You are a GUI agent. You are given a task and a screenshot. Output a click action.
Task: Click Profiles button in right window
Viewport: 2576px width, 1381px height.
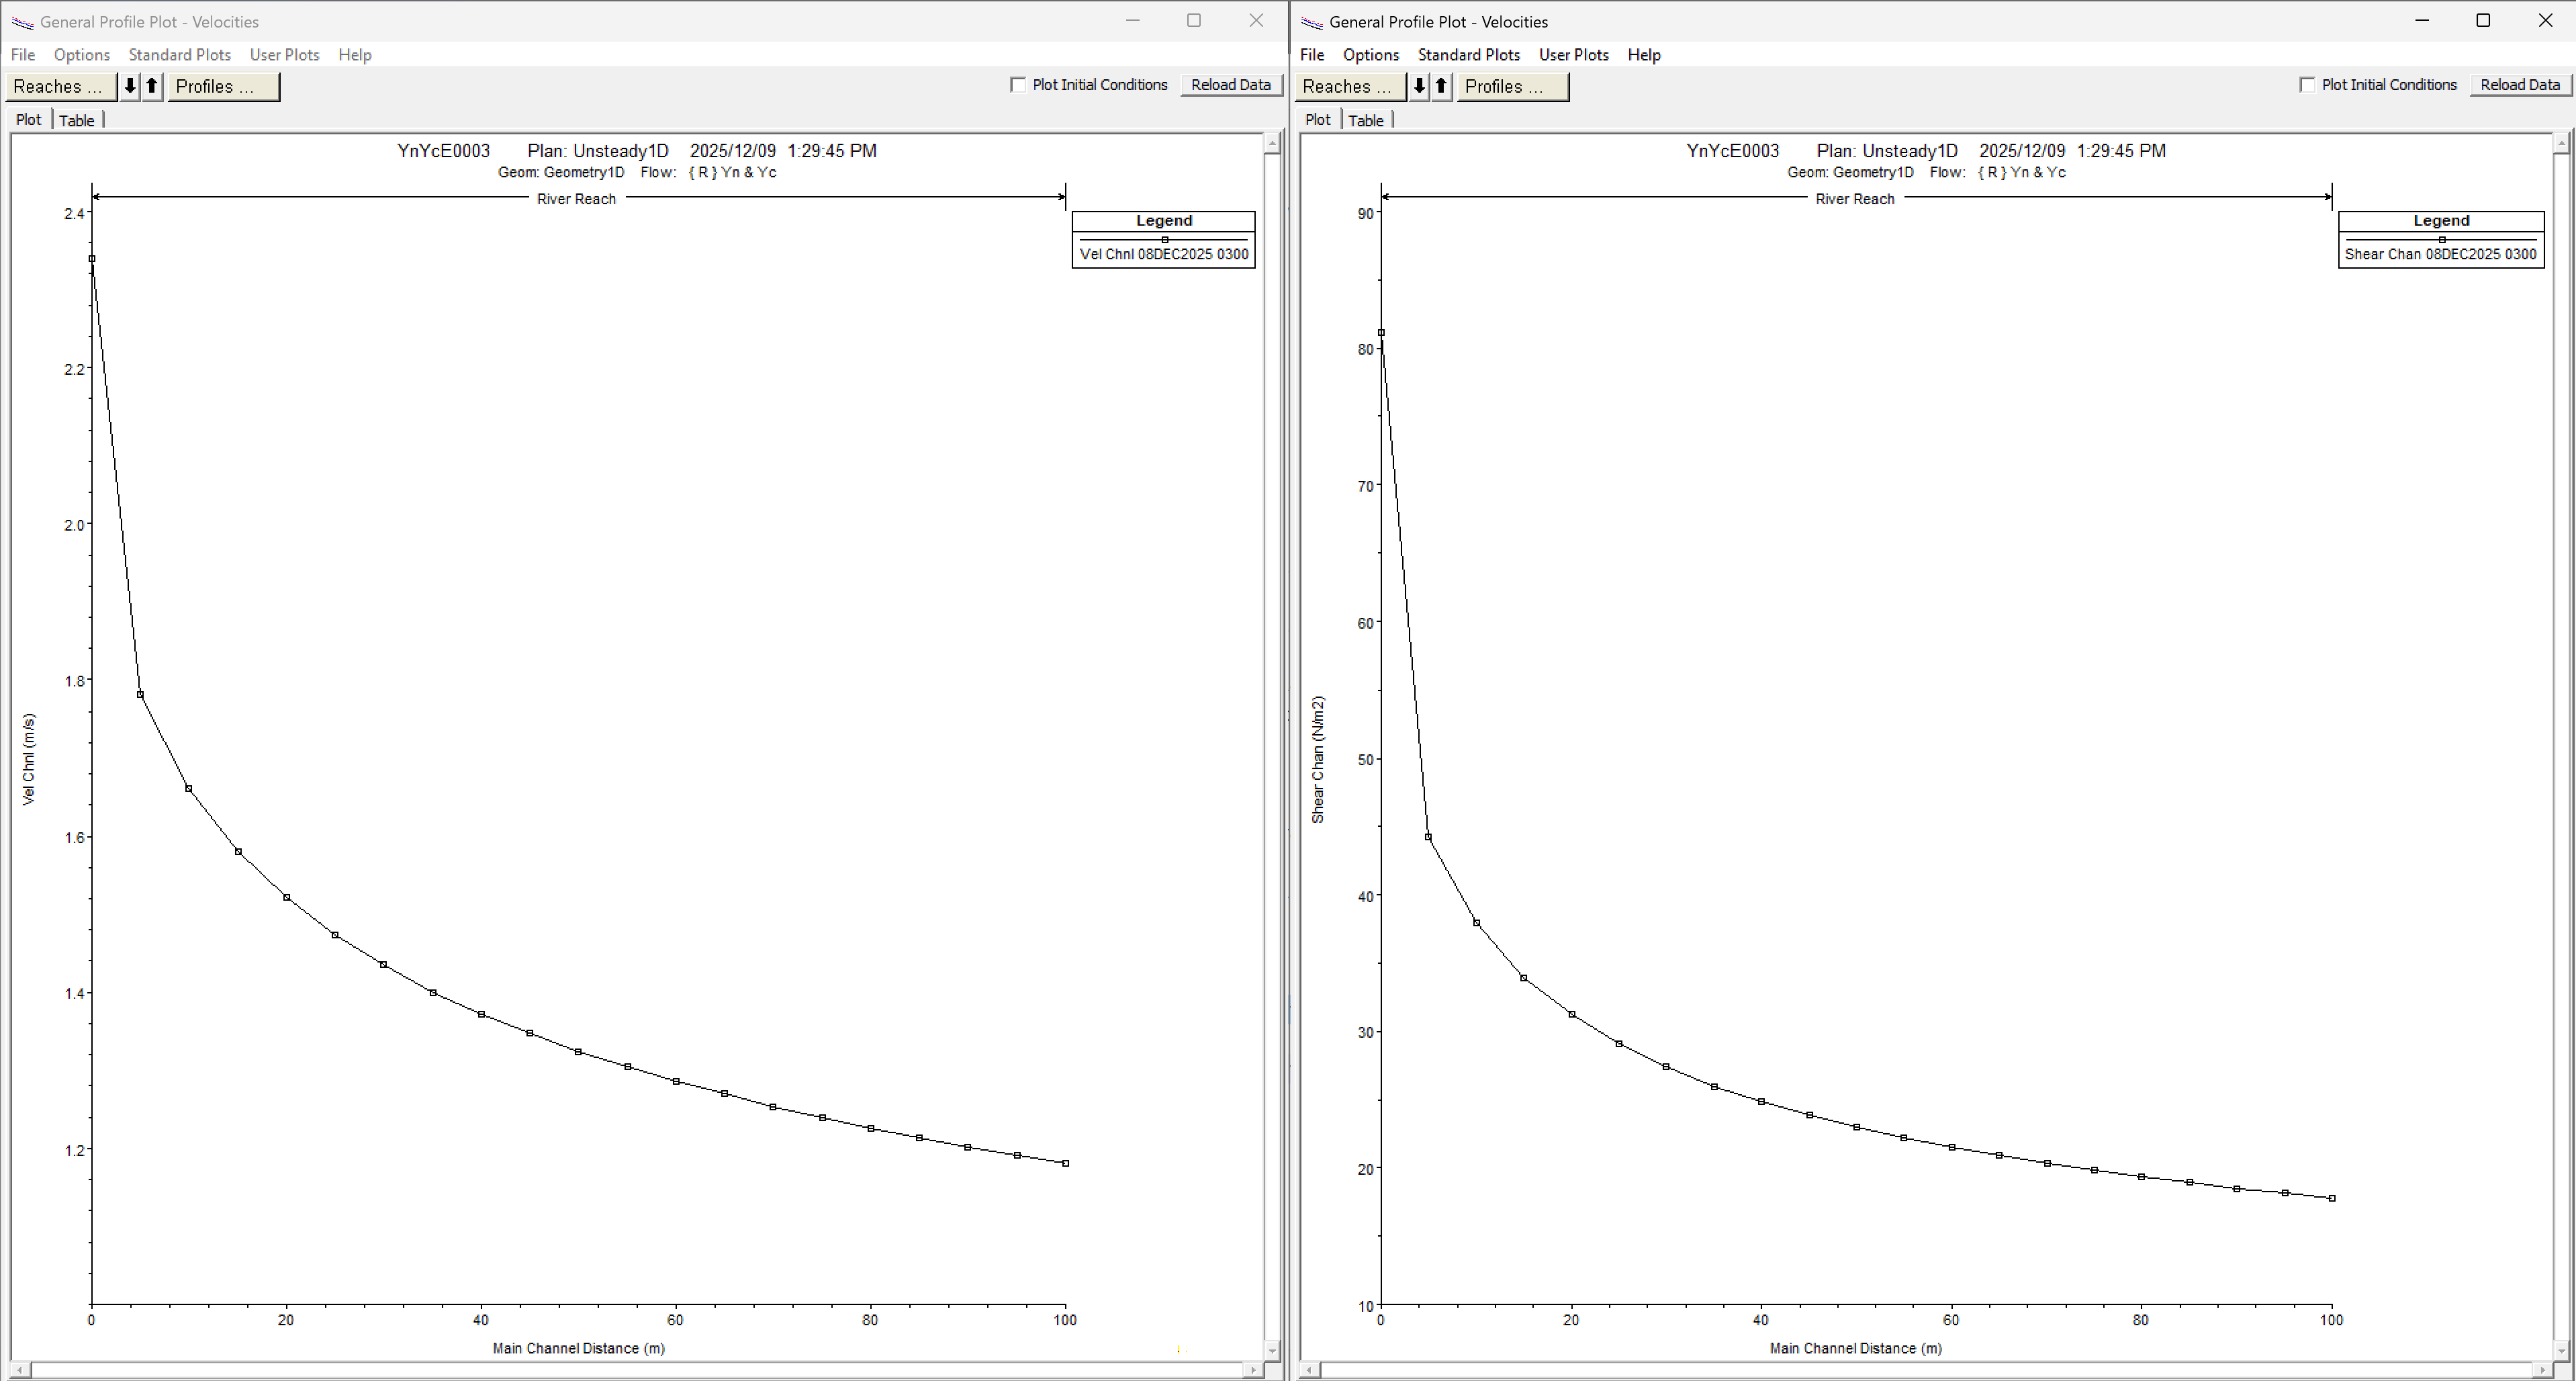coord(1513,86)
